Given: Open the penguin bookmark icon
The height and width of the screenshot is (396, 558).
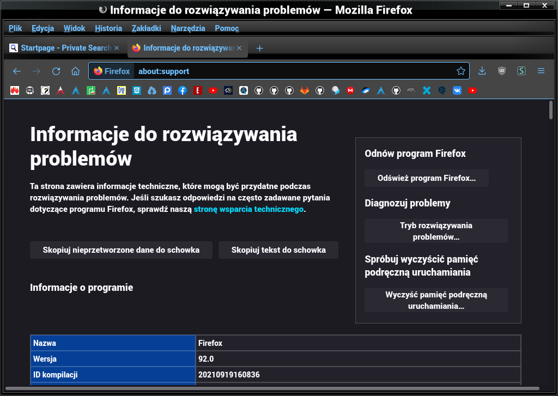Looking at the screenshot, I should tap(30, 91).
